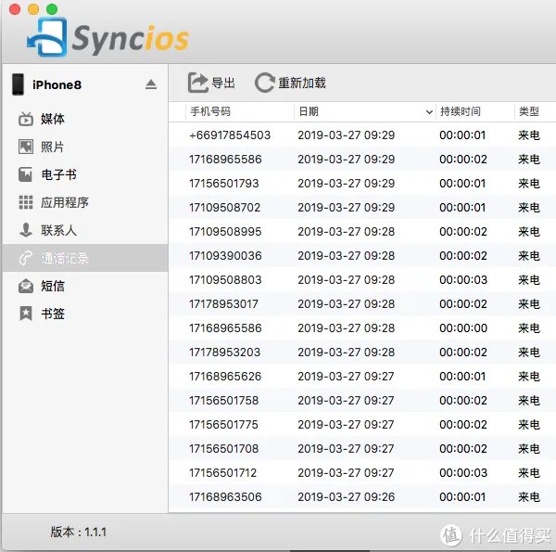Click the eject arrow next to iPhone8
This screenshot has height=552, width=556.
(151, 84)
